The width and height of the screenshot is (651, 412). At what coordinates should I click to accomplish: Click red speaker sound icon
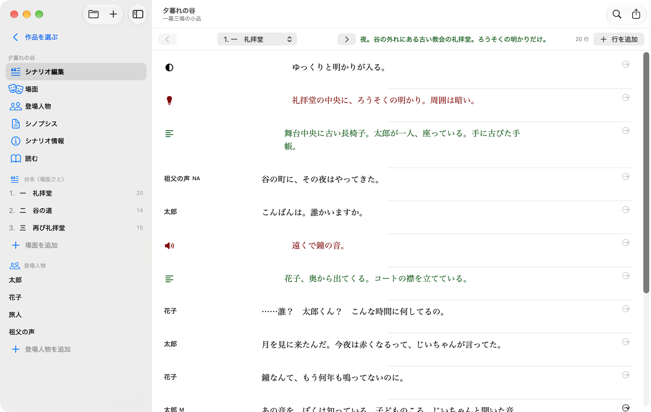click(169, 246)
